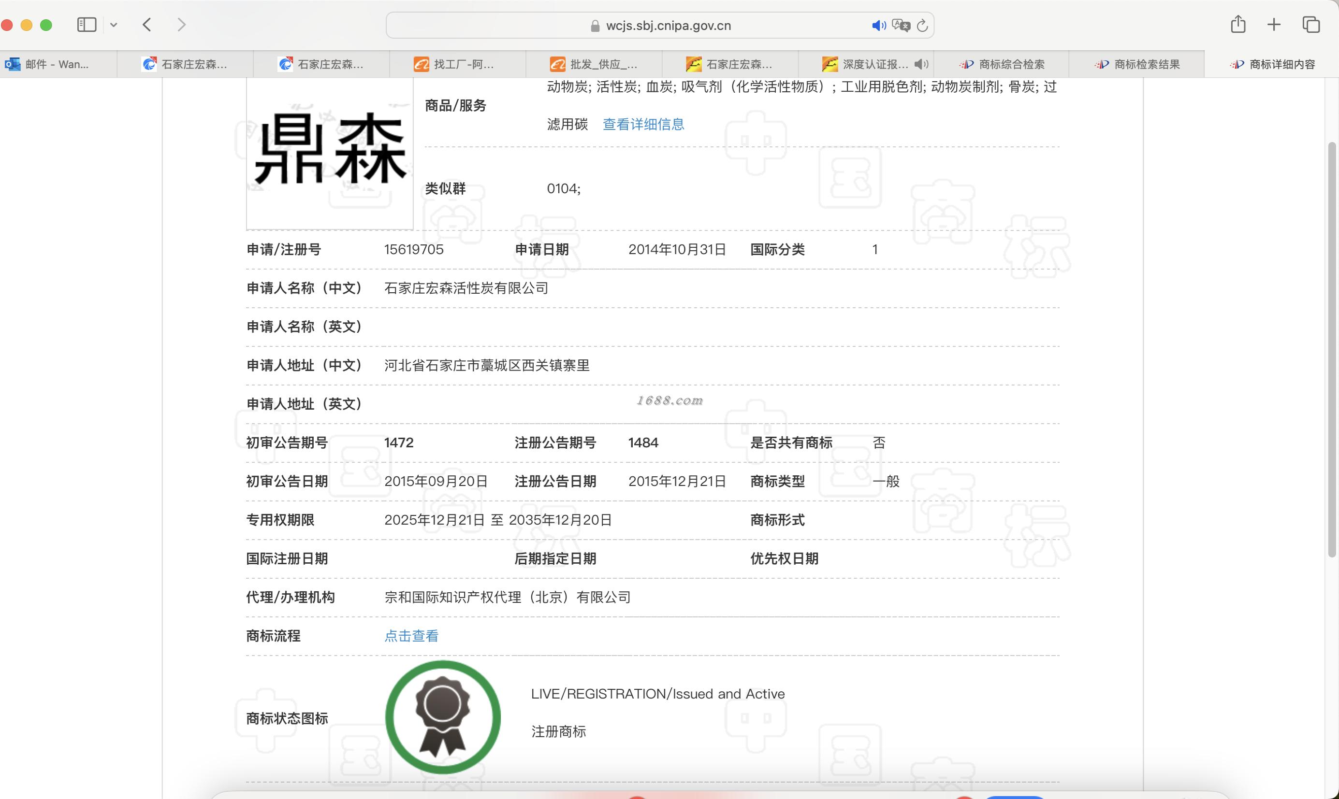Go back with the back arrow
Screen dimensions: 1339x799
147,25
